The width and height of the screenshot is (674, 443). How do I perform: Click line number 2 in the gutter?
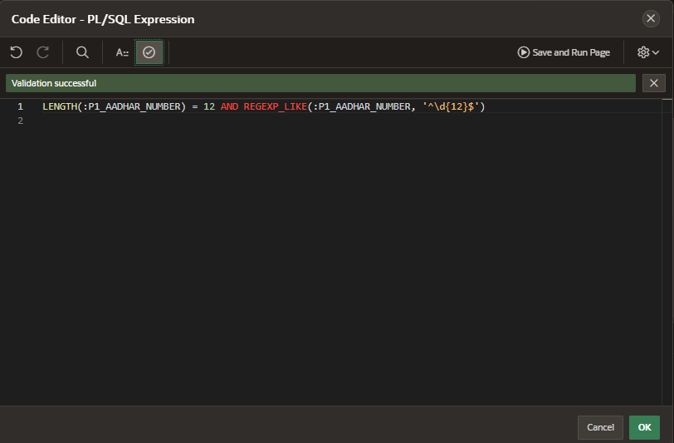click(20, 121)
